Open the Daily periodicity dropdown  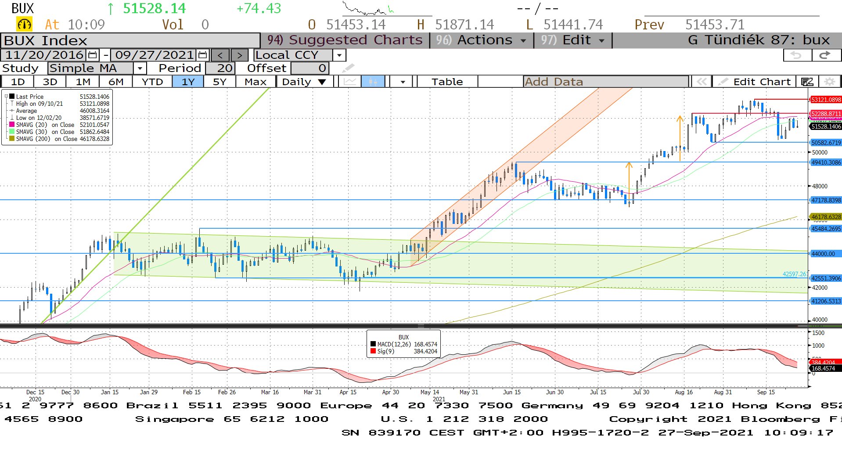pyautogui.click(x=305, y=82)
